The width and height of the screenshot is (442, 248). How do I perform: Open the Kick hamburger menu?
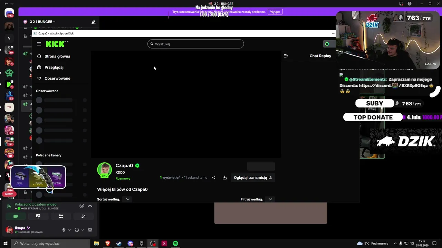tap(39, 44)
